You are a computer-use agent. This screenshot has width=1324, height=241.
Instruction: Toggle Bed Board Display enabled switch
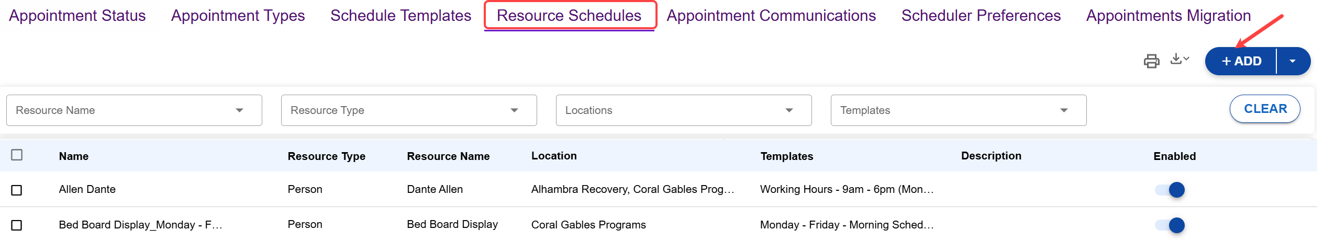coord(1170,225)
